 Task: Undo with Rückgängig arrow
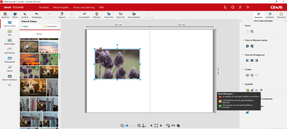point(37,15)
